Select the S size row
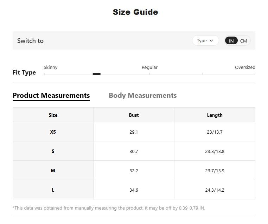Image resolution: width=268 pixels, height=224 pixels. pyautogui.click(x=53, y=151)
